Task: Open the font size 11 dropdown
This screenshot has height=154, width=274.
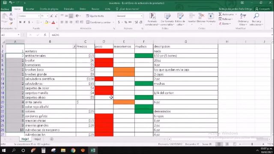Action: tap(48, 16)
